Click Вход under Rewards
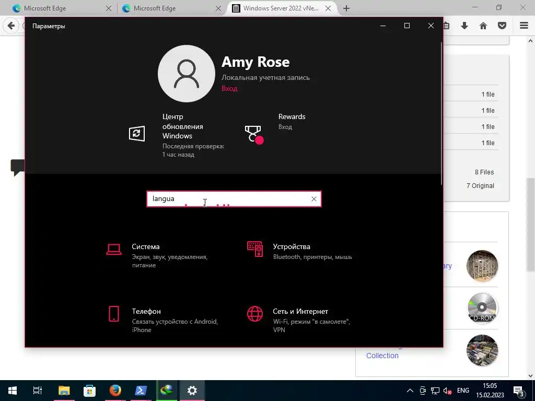The height and width of the screenshot is (401, 535). [285, 127]
